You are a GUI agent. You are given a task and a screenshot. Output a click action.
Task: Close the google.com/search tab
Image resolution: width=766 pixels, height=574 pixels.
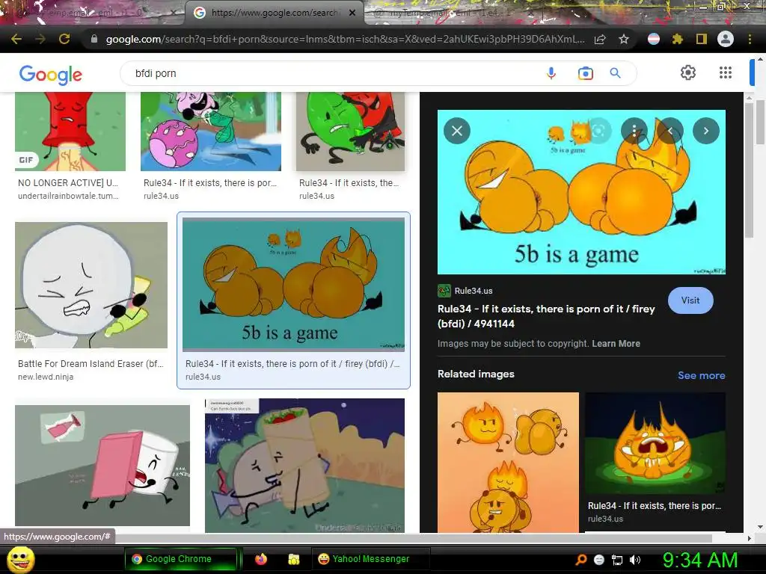pos(352,13)
